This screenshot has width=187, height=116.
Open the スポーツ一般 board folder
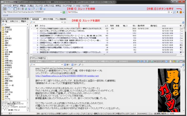coord(8,85)
